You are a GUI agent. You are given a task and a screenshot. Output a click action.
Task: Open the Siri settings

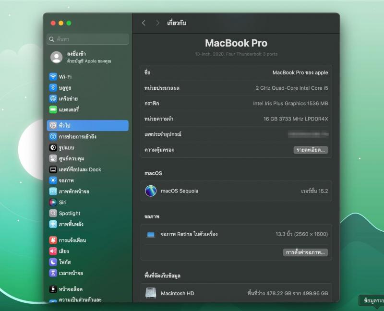pyautogui.click(x=88, y=202)
